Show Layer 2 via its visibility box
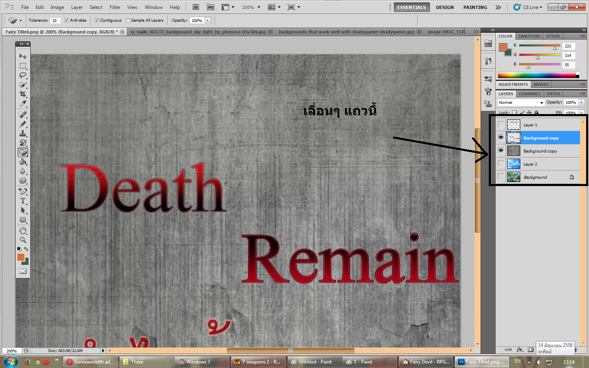This screenshot has height=368, width=589. pyautogui.click(x=501, y=164)
